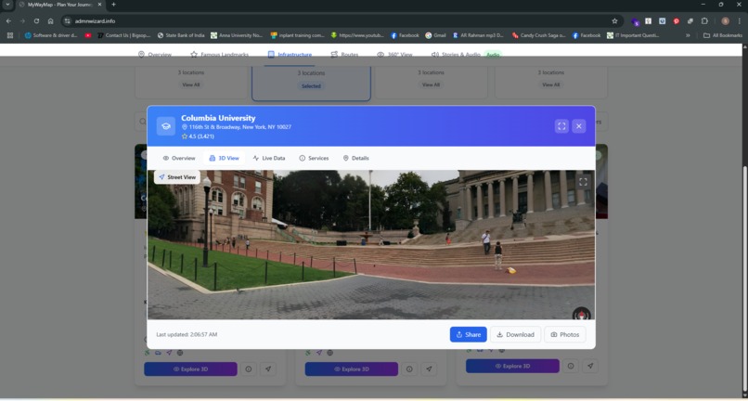Click the Columbia campus panorama image

(371, 245)
